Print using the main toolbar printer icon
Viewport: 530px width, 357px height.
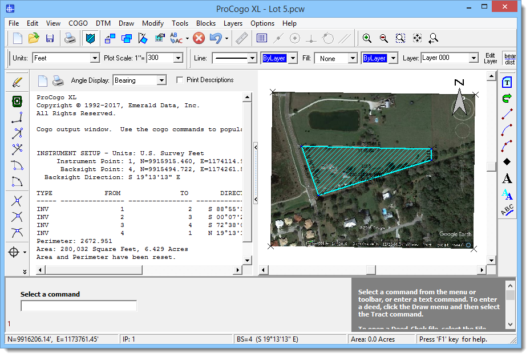click(x=70, y=38)
